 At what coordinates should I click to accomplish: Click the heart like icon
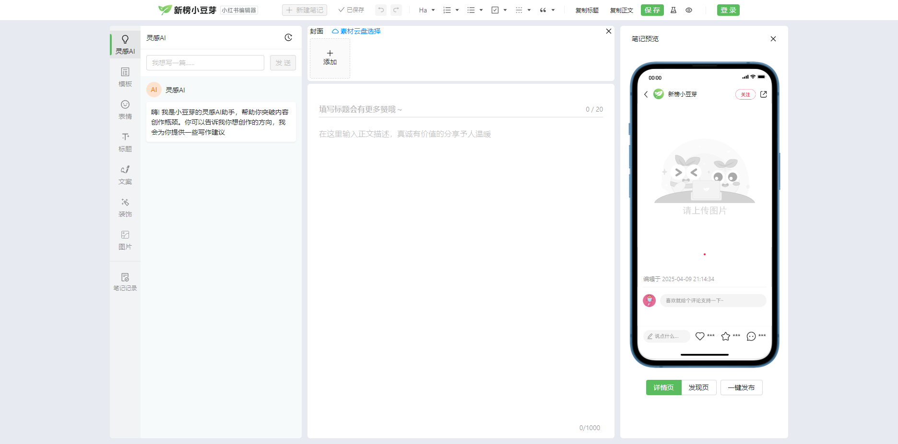pos(700,336)
